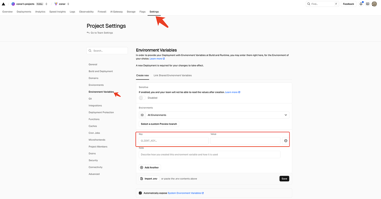This screenshot has width=381, height=199.
Task: Remove the key-value row with minus icon
Action: pyautogui.click(x=286, y=141)
